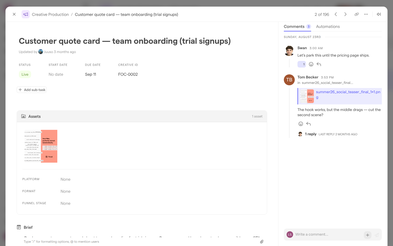Screen dimensions: 393x246
Task: Open summer26_social_teaser_final... context link in comment
Action: pos(327,83)
